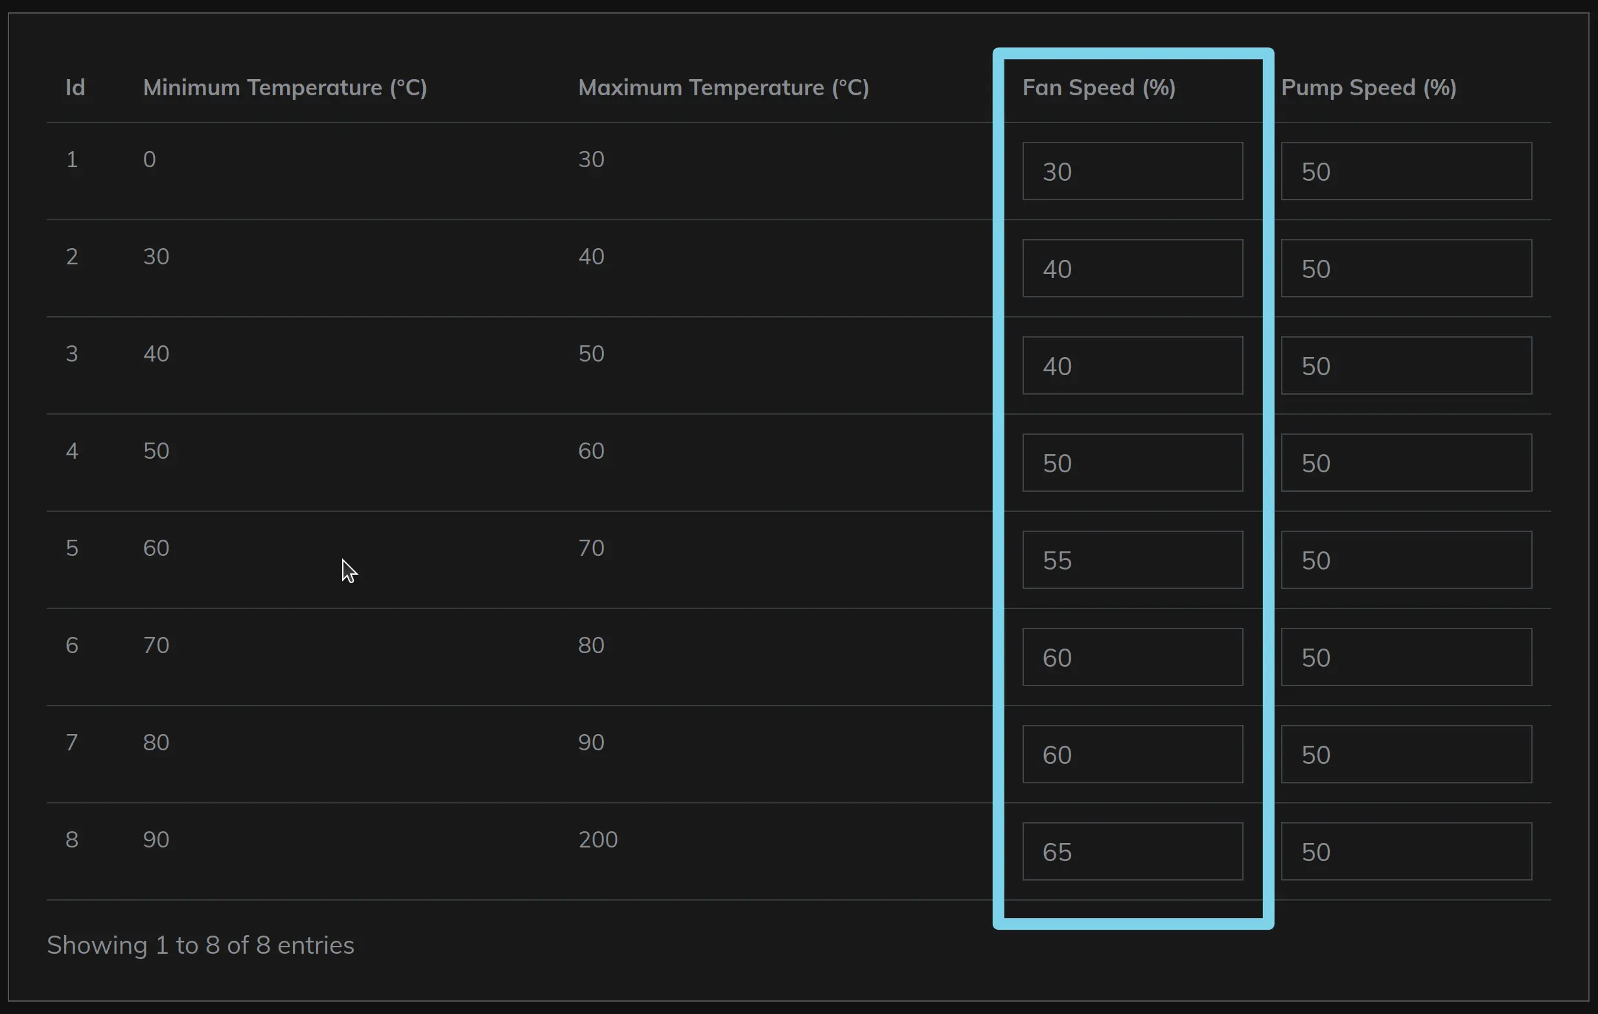Viewport: 1598px width, 1014px height.
Task: Click Pump Speed input for row 8
Action: pyautogui.click(x=1406, y=851)
